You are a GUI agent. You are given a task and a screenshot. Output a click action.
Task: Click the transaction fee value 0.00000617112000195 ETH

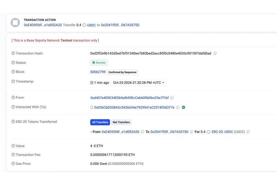(x=112, y=155)
